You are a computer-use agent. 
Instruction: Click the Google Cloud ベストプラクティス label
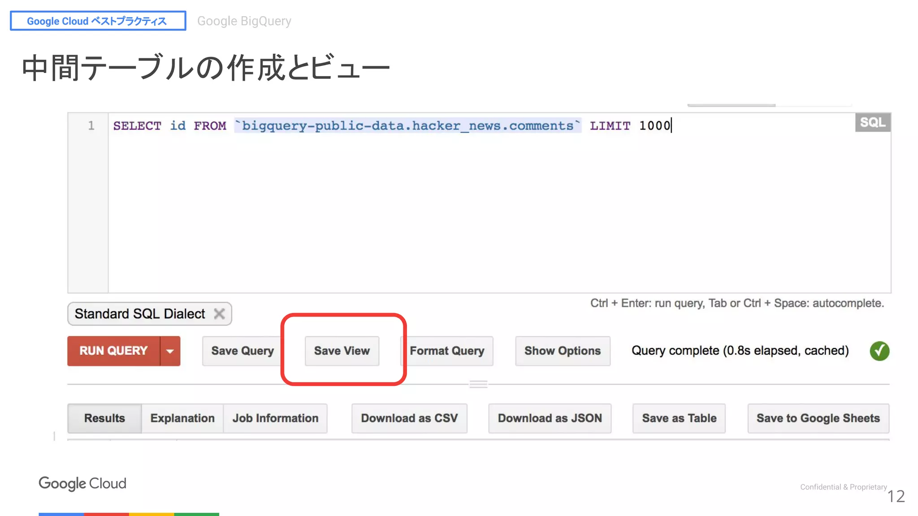(98, 21)
